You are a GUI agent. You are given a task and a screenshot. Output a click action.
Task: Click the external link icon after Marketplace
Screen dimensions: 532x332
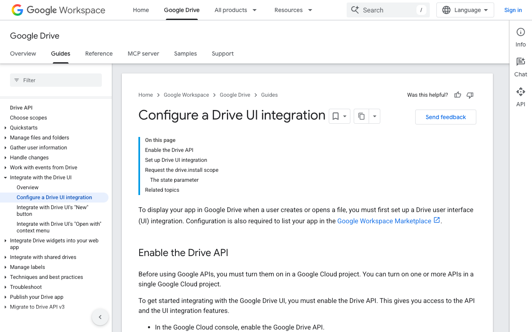pos(437,220)
